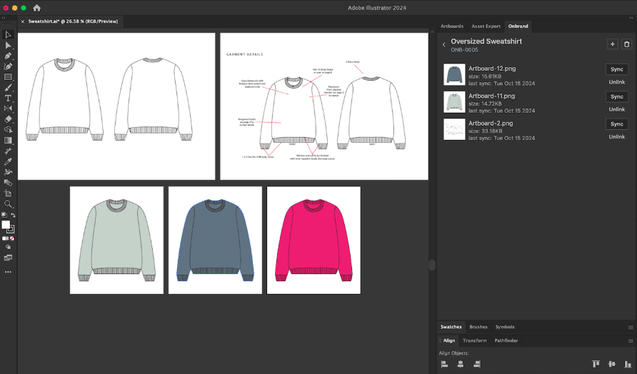Go back from Oversized Sweatshirt view
Image resolution: width=637 pixels, height=374 pixels.
tap(443, 45)
